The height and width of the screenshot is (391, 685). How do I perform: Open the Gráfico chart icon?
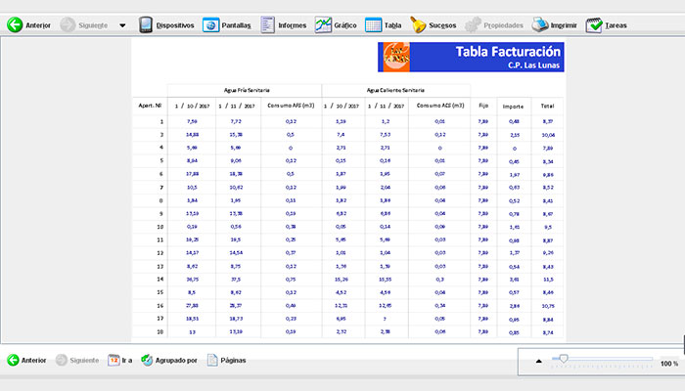tap(323, 24)
